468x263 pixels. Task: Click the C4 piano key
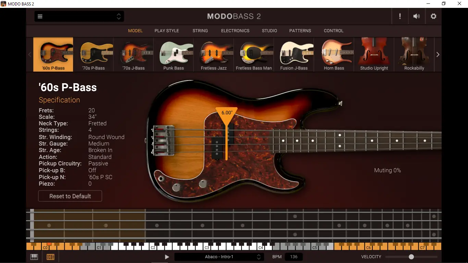pyautogui.click(x=261, y=247)
